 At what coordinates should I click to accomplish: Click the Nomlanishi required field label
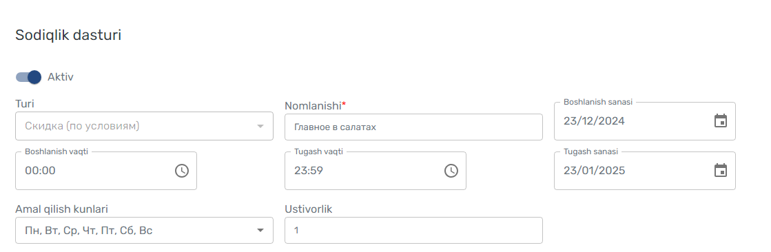click(315, 105)
